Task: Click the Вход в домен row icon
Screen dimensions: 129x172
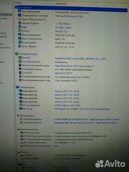Action: pos(20,42)
